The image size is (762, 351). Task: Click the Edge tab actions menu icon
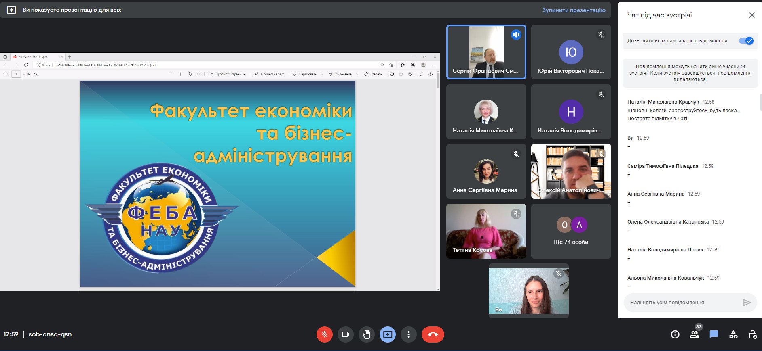click(5, 57)
